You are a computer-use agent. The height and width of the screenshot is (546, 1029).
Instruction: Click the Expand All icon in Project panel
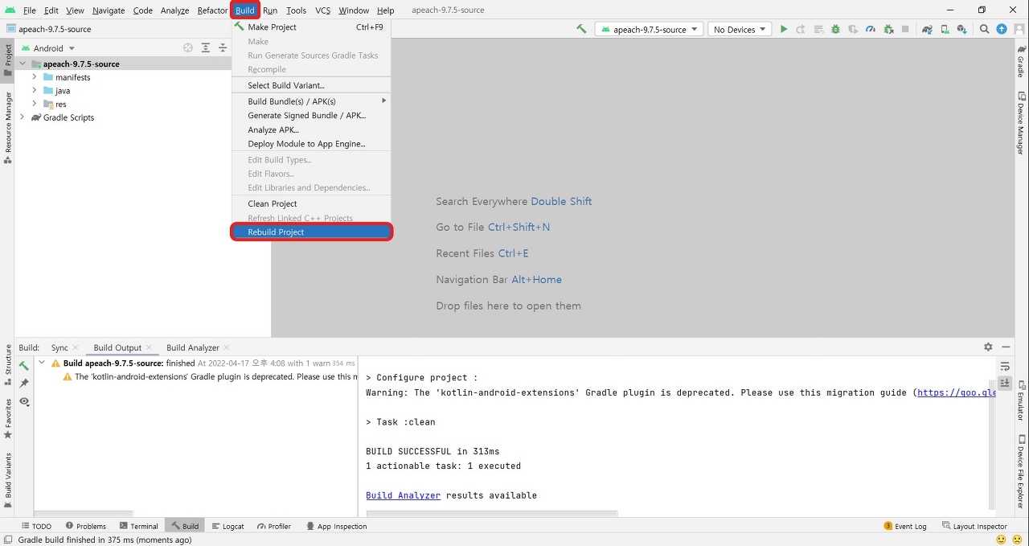pos(206,48)
